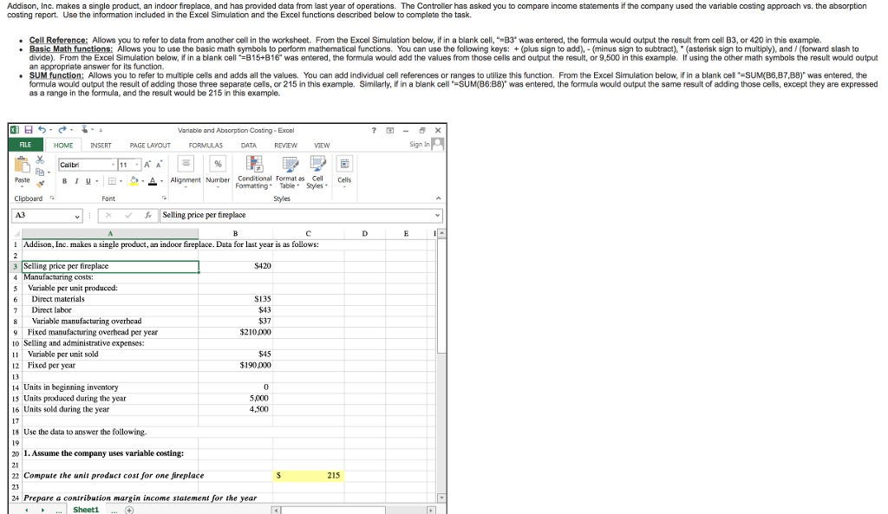
Task: Click the Sign In link
Action: [x=421, y=145]
